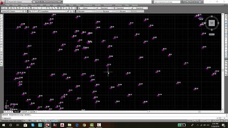Open the Text Style manager icon
Viewport: 228px width, 128px height.
click(x=79, y=8)
